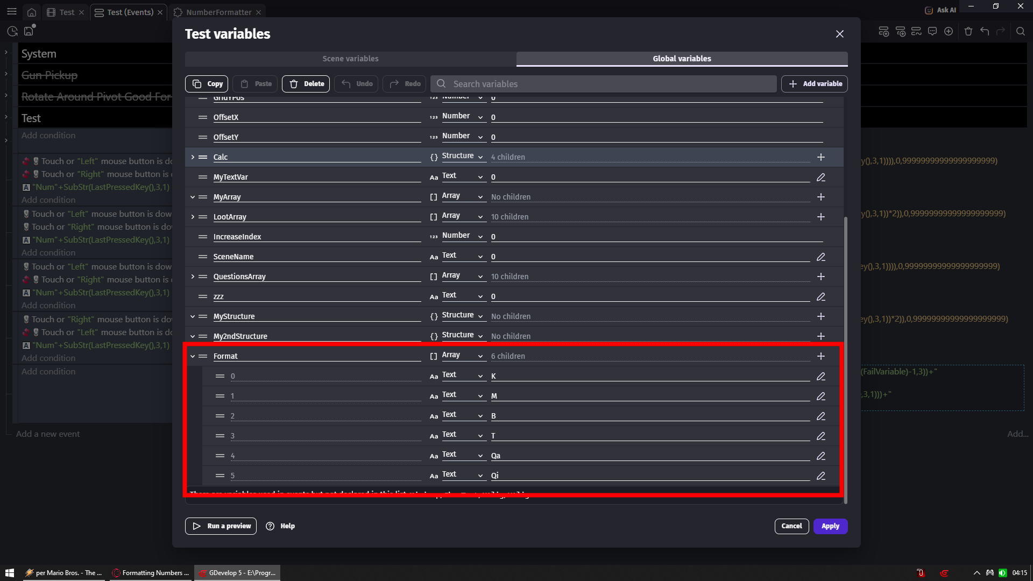Open type dropdown for MyStructure
Image resolution: width=1033 pixels, height=581 pixels.
pyautogui.click(x=463, y=316)
